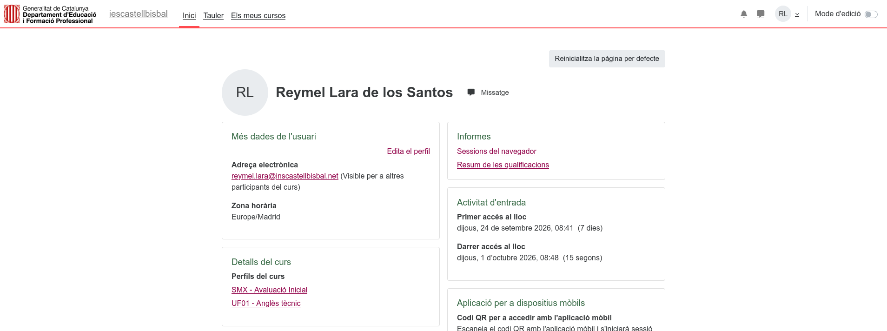The width and height of the screenshot is (887, 331).
Task: Click the RL user avatar in header
Action: click(783, 14)
